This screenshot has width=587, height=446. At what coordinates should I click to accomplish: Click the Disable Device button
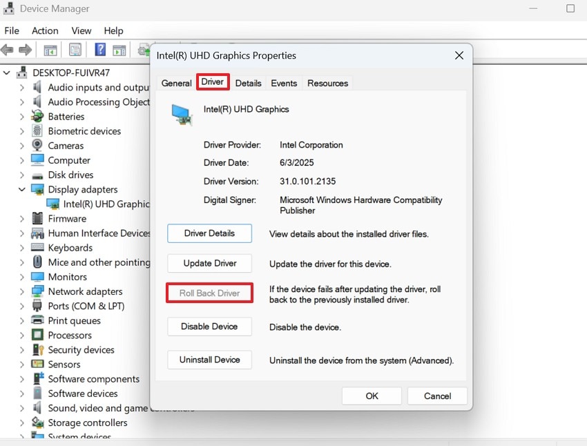click(210, 327)
